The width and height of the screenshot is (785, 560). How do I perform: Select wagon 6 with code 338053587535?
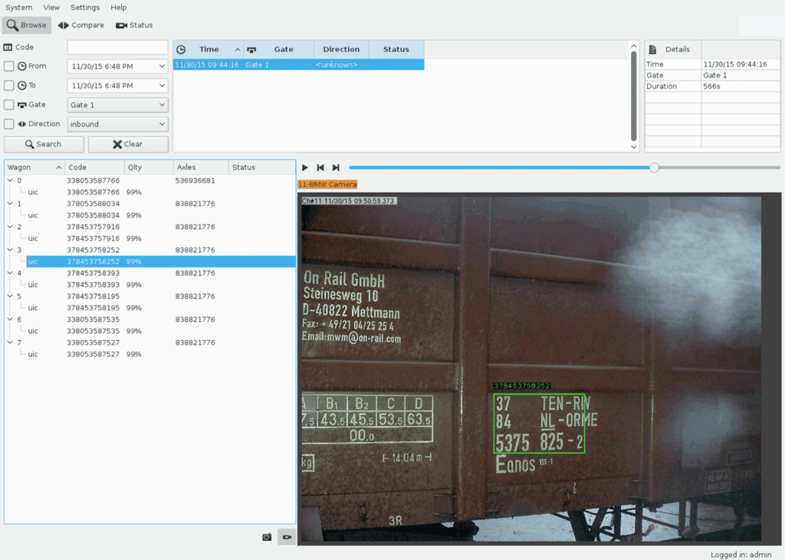(150, 319)
